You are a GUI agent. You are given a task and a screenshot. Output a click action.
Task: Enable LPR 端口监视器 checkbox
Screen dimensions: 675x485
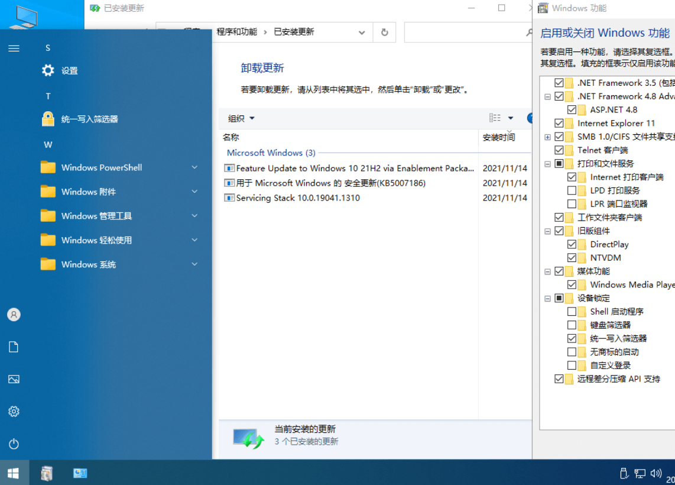572,203
